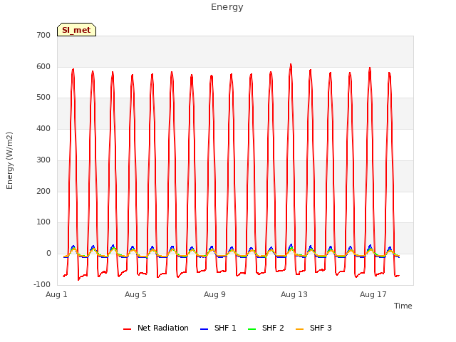Click the SI_met annotation label
The height and width of the screenshot is (342, 456).
(76, 30)
